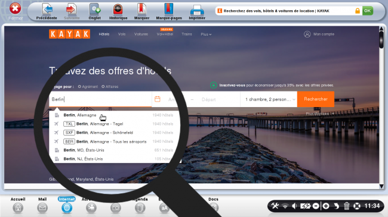Open the photo camera application icon

116,208
